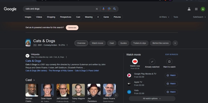Watch on Google Play Movies & TV

[171, 75]
